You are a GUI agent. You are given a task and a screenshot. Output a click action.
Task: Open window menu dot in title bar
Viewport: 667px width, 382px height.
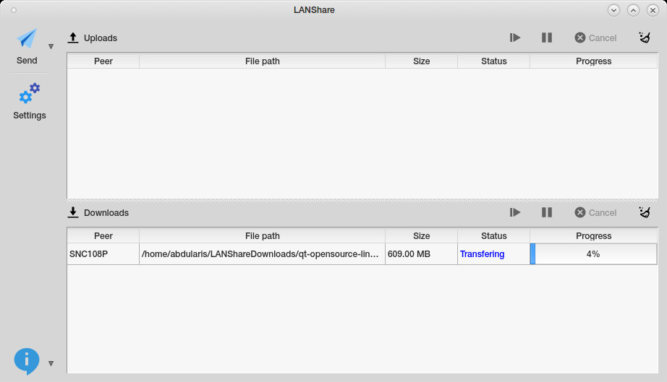coord(14,10)
